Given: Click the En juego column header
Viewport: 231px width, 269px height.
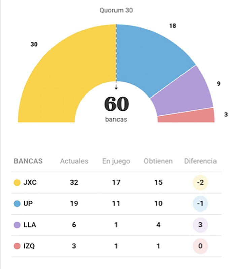Looking at the screenshot, I should coord(116,161).
